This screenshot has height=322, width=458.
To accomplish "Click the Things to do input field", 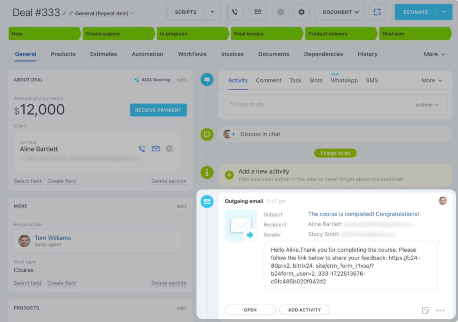I will (x=315, y=105).
